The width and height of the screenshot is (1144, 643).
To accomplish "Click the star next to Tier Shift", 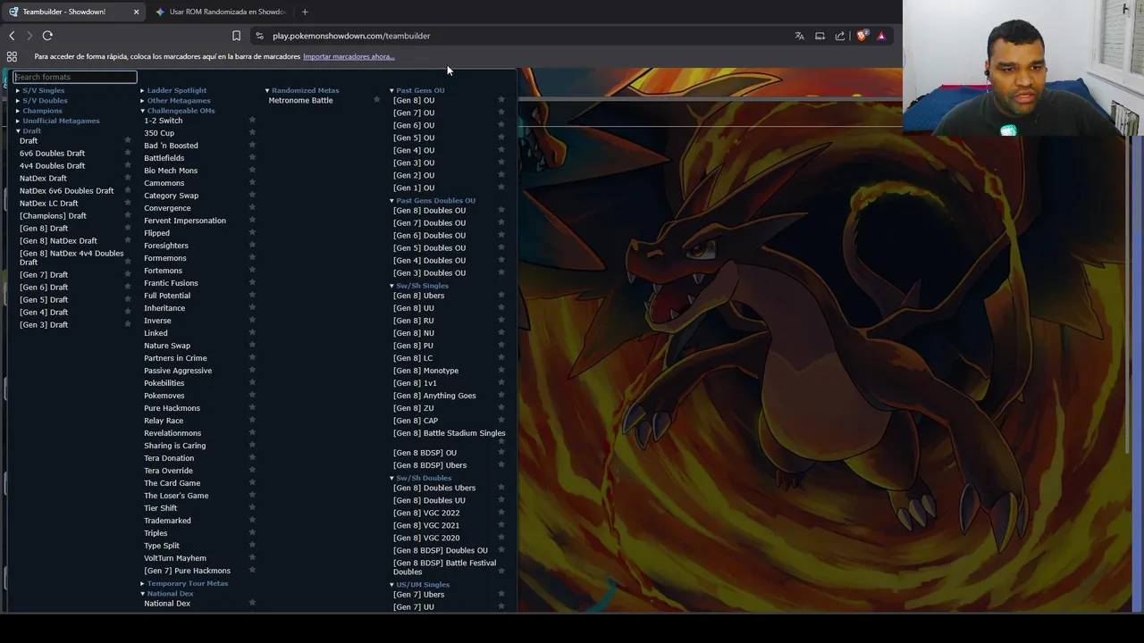I will coord(252,507).
